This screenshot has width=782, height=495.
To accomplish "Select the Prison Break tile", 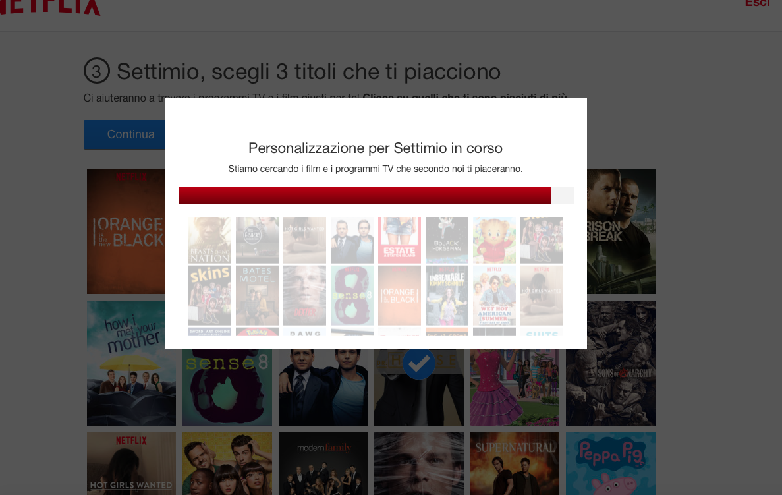I will tap(621, 231).
